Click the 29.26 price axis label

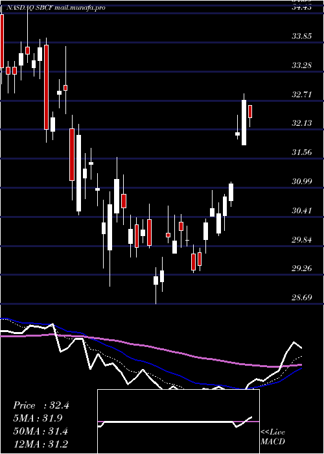pyautogui.click(x=302, y=269)
